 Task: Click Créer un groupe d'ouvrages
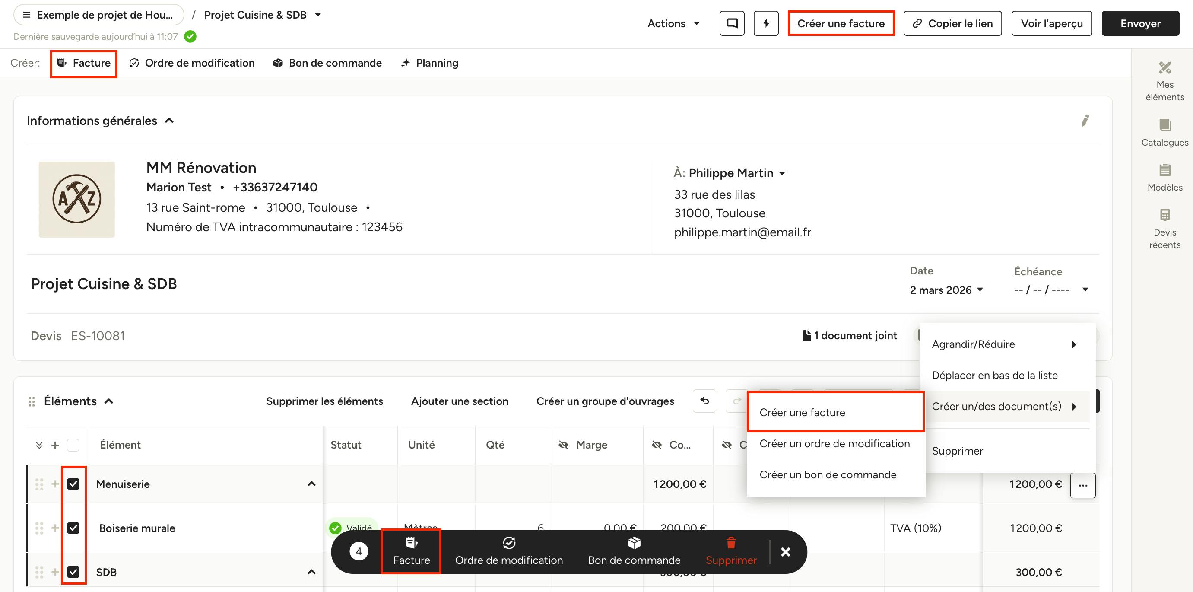point(605,401)
